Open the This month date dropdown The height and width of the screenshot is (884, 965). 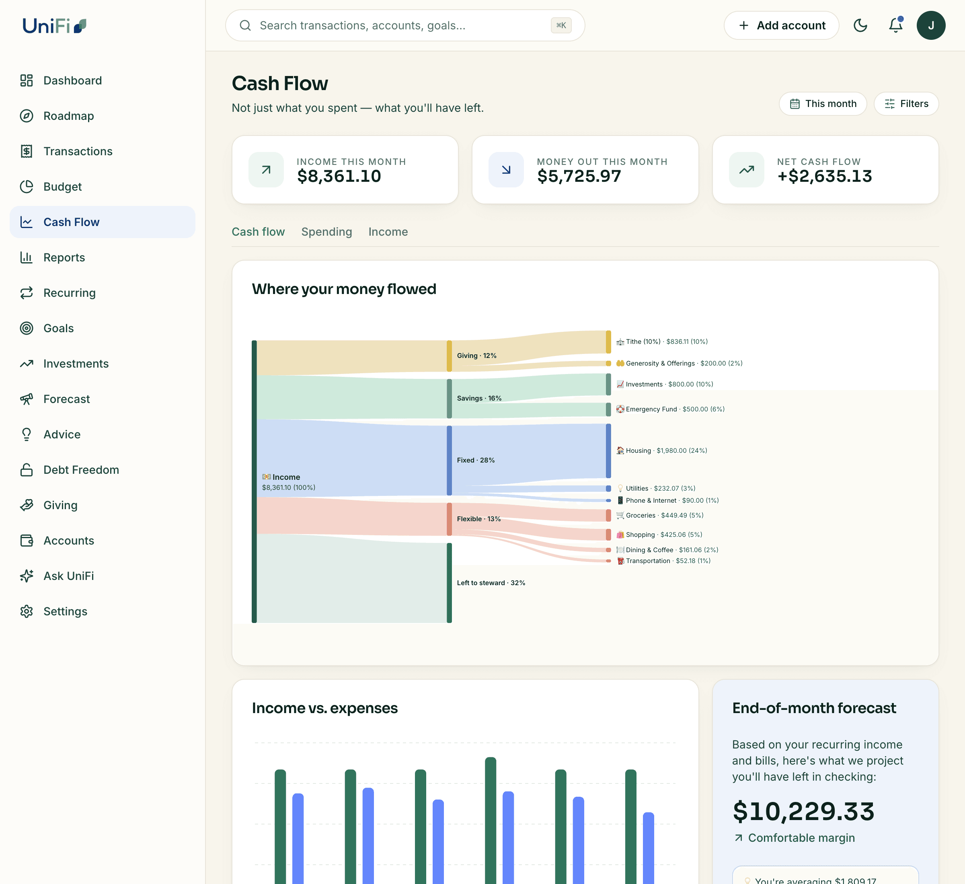823,104
